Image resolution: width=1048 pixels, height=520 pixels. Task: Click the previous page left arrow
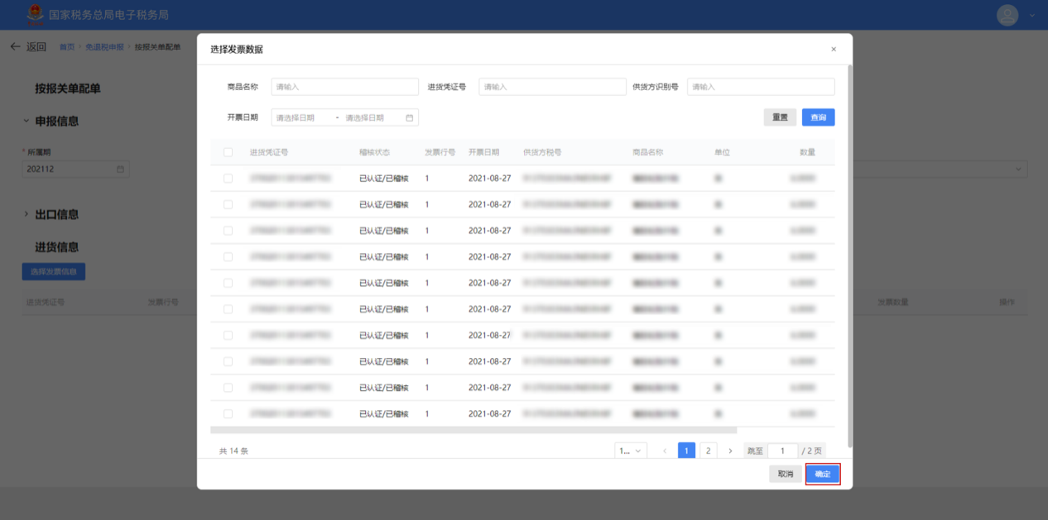point(665,451)
